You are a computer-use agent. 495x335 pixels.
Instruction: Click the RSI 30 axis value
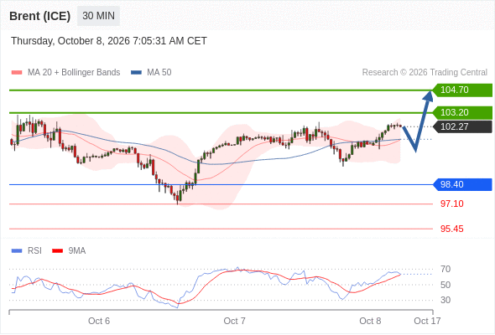445,300
